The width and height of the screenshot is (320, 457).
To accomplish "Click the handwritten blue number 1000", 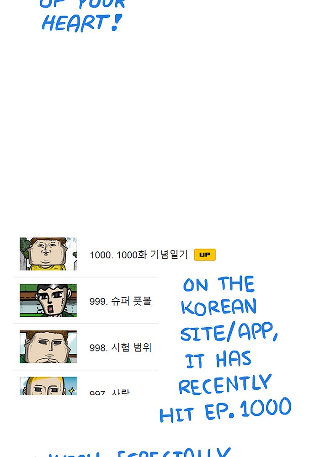I will pos(266,407).
